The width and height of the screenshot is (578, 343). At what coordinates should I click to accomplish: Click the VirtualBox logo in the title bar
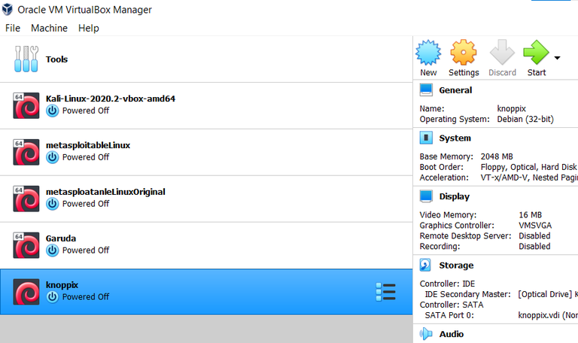[x=8, y=9]
